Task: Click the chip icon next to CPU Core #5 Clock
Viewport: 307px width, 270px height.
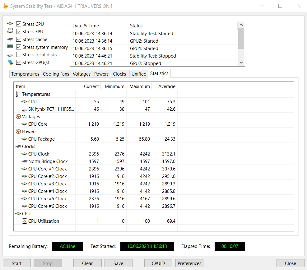Action: click(24, 198)
